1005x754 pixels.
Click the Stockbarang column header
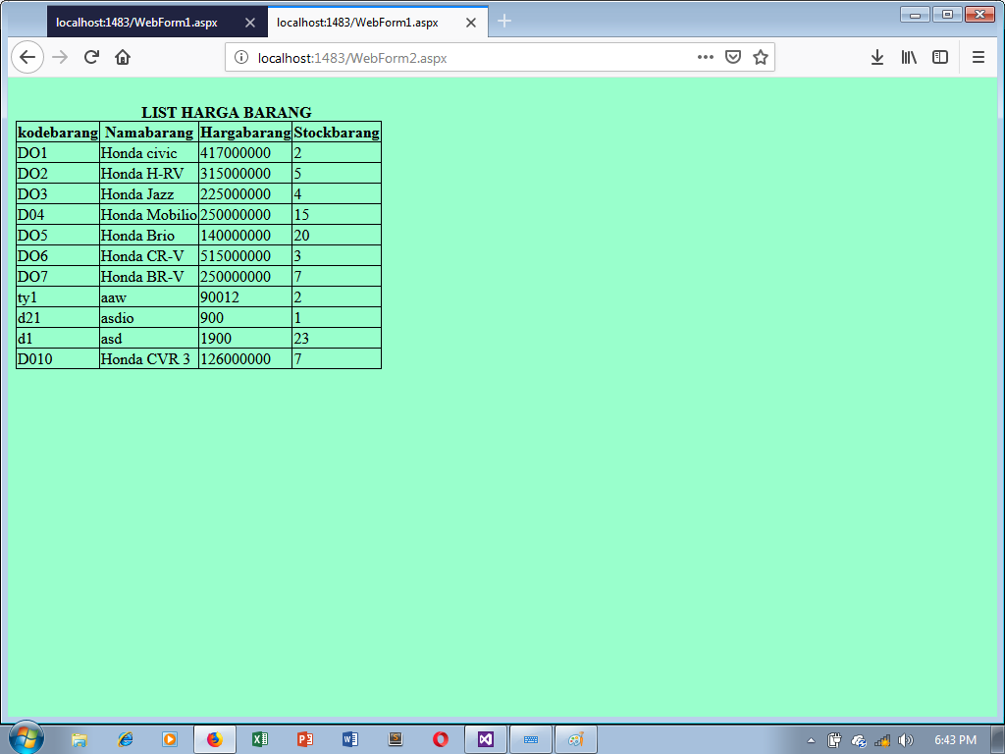pos(337,133)
